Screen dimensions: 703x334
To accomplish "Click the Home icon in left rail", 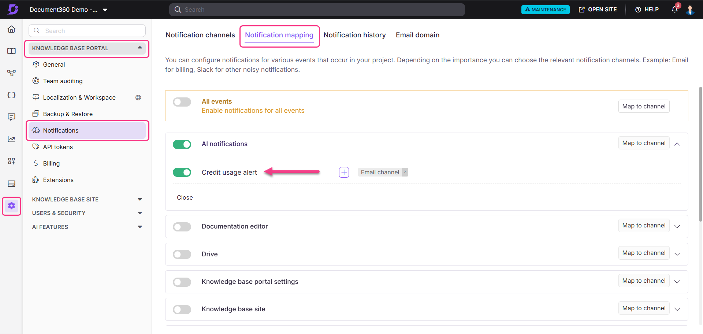I will [11, 29].
